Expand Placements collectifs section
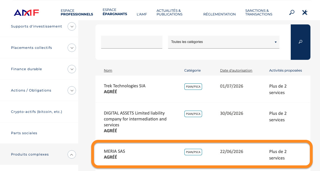Image resolution: width=320 pixels, height=171 pixels. pyautogui.click(x=72, y=48)
